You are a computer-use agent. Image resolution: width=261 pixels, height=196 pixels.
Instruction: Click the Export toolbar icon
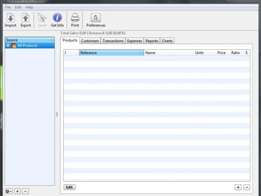coord(26,20)
